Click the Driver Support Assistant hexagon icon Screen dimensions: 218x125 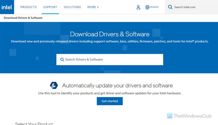54,85
